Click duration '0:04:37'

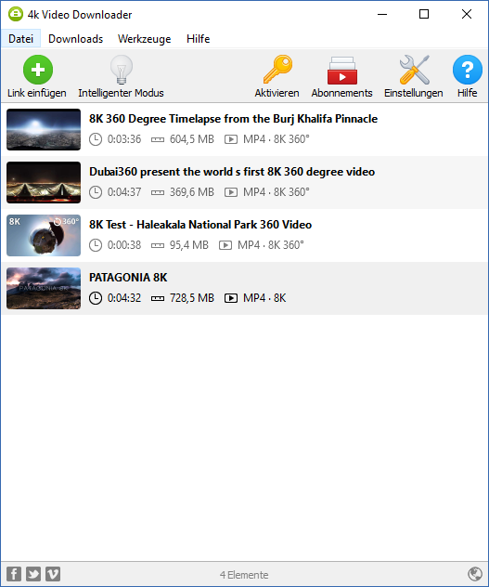pos(124,192)
